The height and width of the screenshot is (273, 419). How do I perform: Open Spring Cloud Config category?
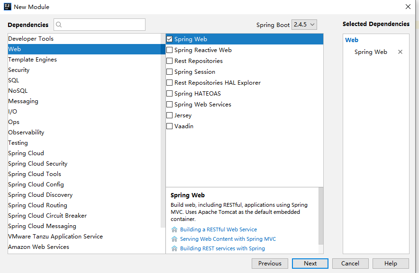click(x=84, y=185)
